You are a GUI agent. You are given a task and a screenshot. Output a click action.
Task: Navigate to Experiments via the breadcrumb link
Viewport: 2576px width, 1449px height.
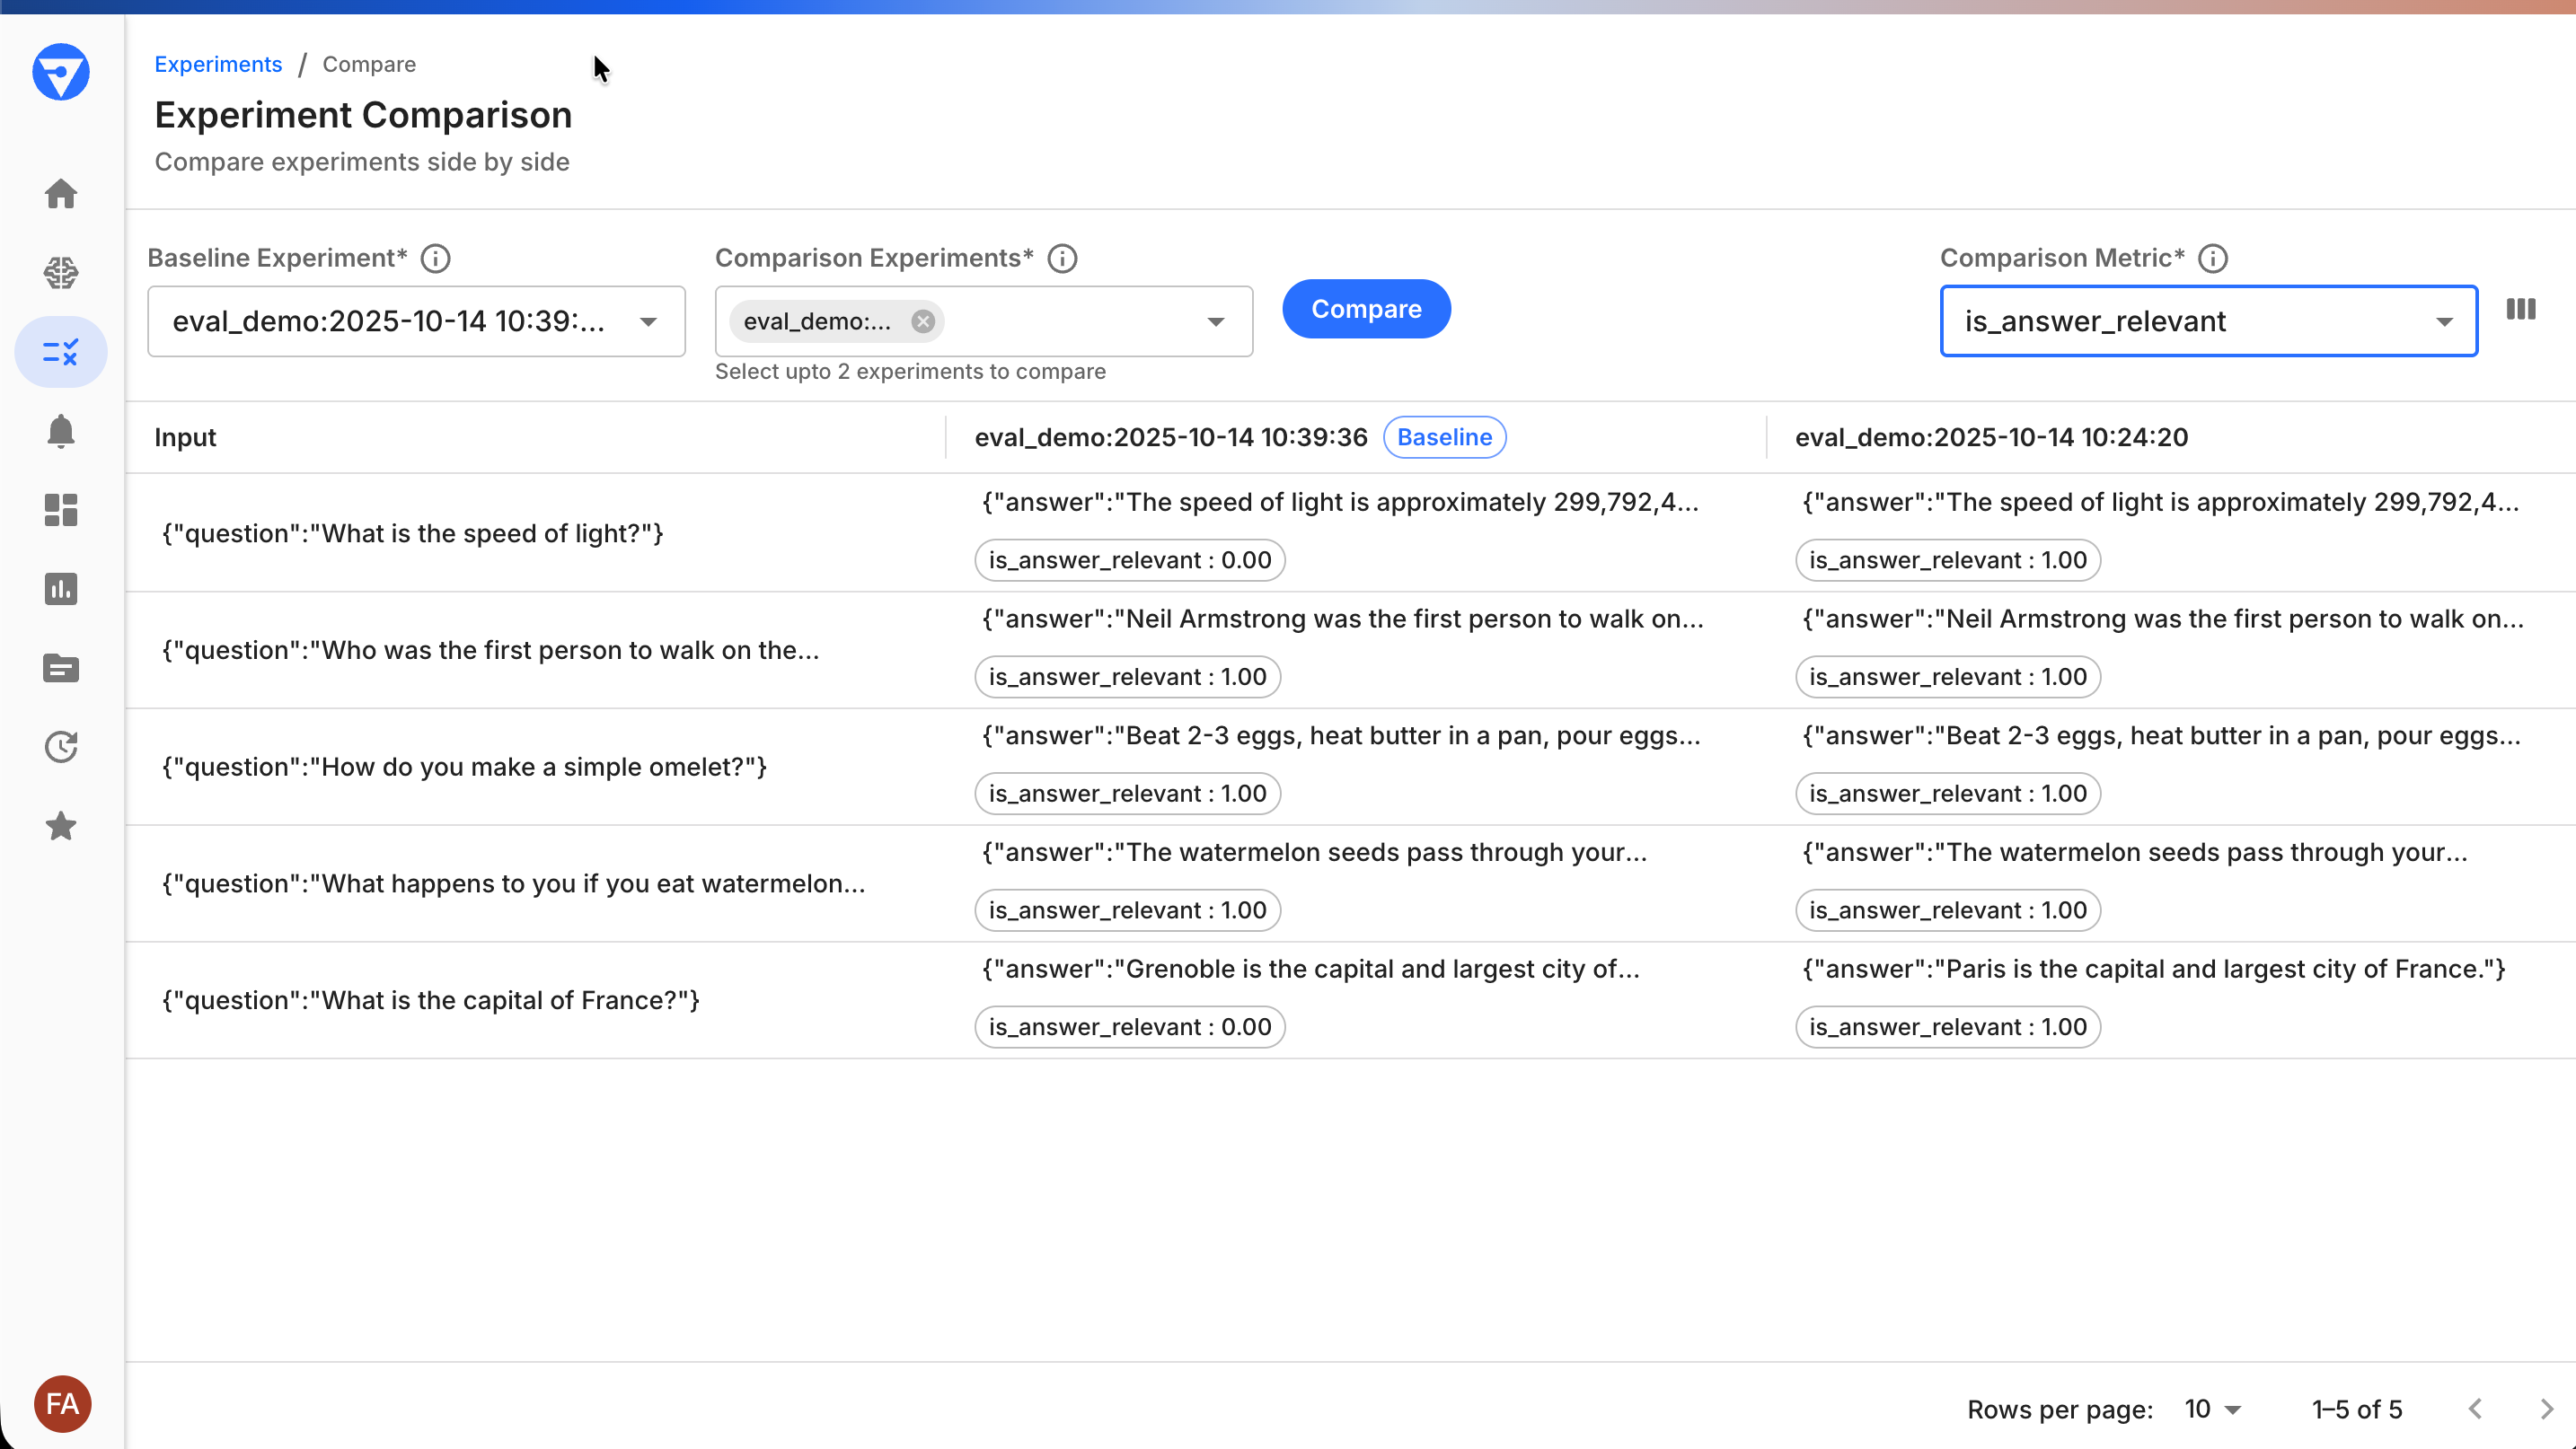218,64
